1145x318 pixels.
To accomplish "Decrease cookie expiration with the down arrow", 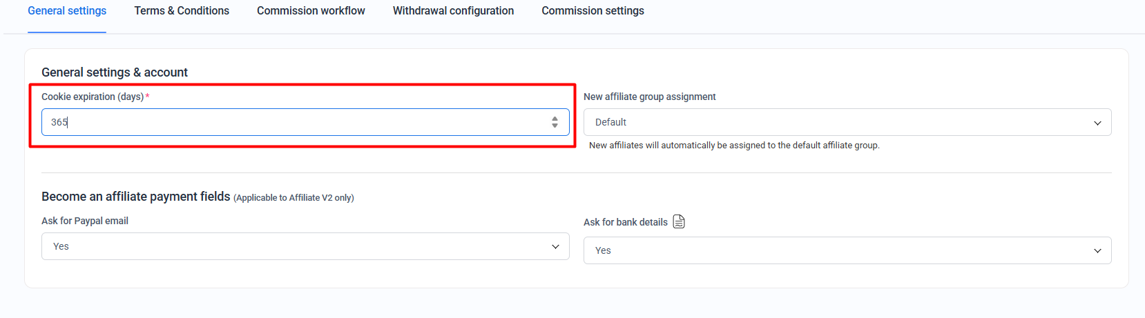I will (555, 126).
